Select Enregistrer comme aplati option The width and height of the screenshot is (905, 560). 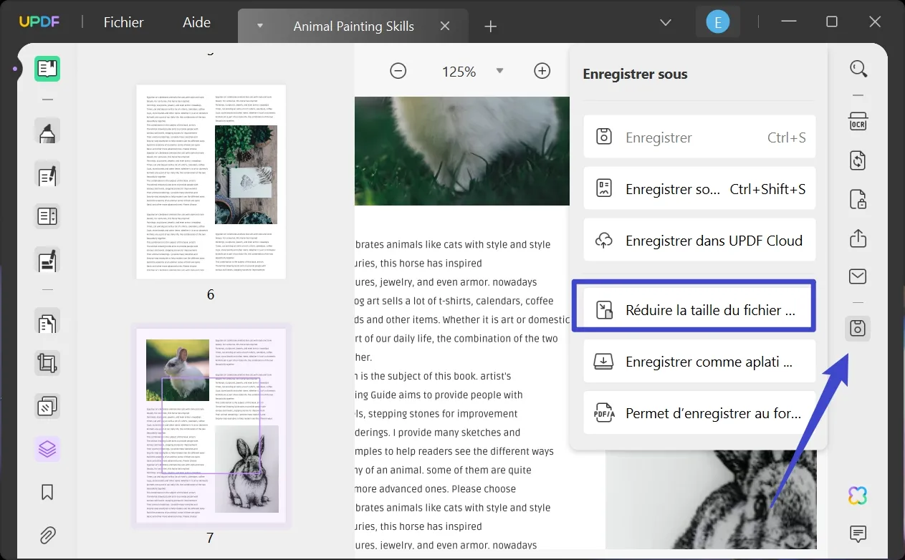tap(699, 362)
